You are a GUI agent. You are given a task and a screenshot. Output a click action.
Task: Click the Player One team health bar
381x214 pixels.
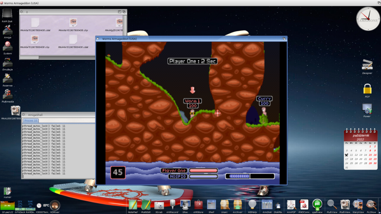click(204, 171)
